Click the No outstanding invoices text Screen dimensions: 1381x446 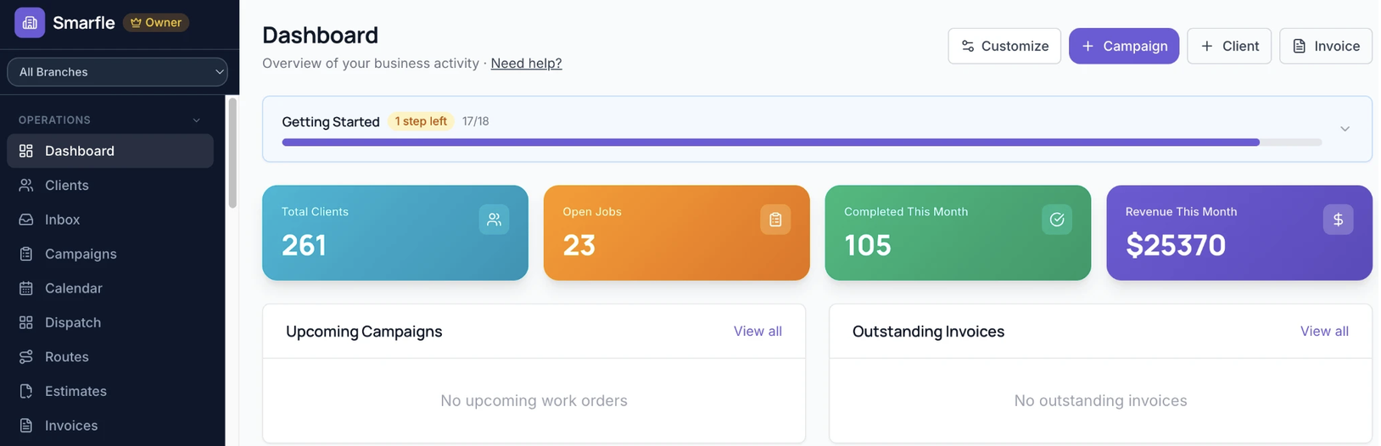1100,400
